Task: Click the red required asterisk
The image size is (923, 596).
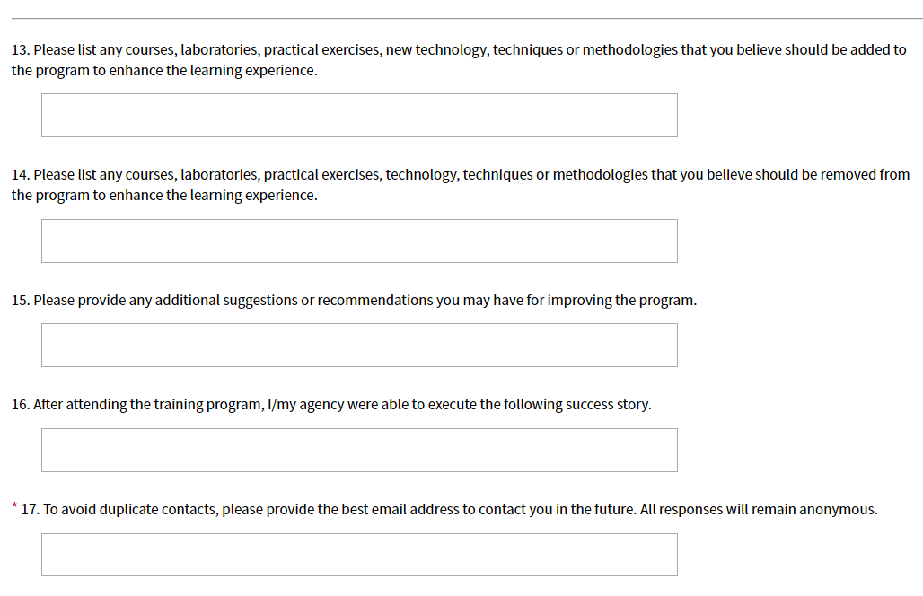Action: tap(14, 506)
